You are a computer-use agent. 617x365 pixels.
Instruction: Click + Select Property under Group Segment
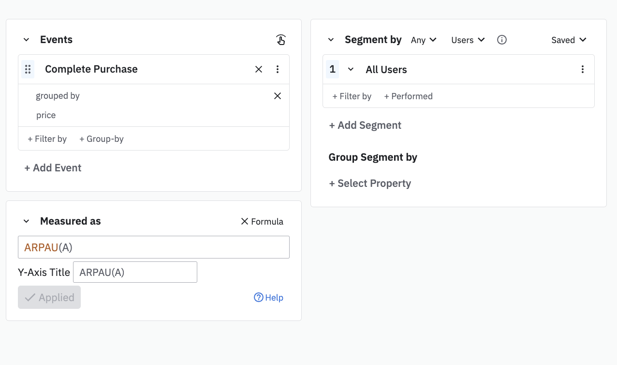[x=370, y=183]
